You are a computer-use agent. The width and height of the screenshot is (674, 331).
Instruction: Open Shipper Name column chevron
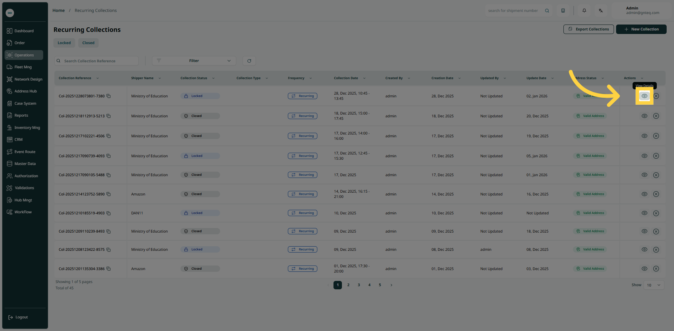point(160,78)
